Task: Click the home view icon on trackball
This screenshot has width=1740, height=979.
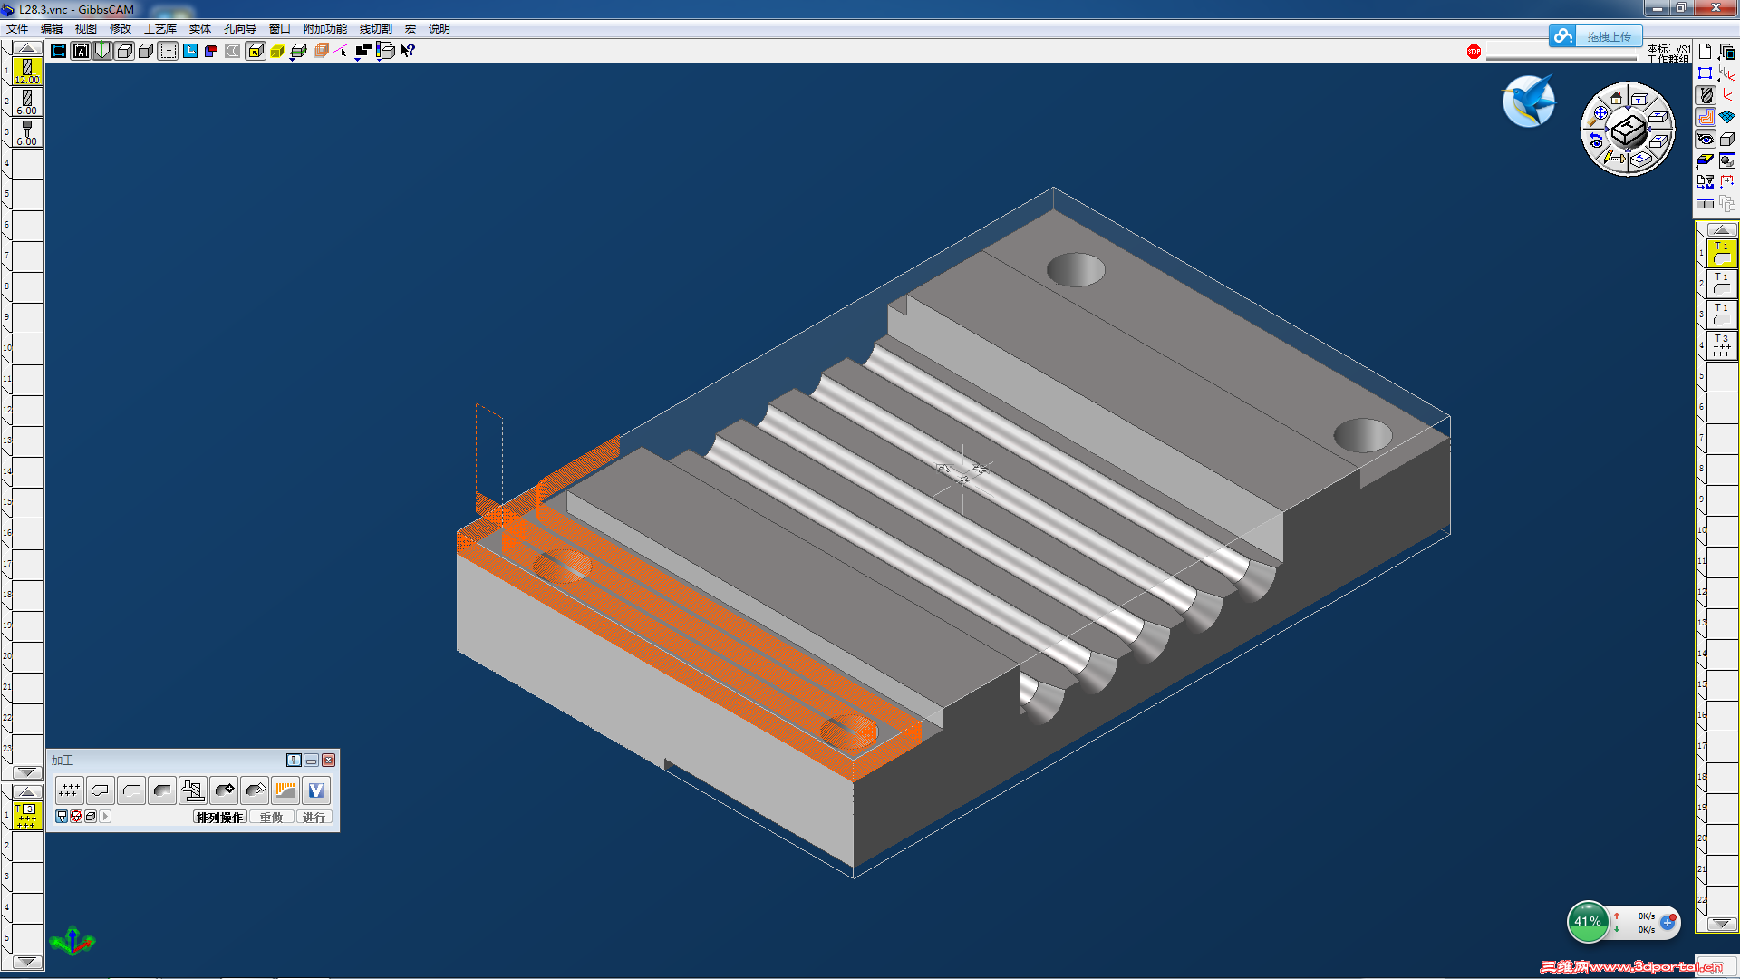Action: (x=1616, y=98)
